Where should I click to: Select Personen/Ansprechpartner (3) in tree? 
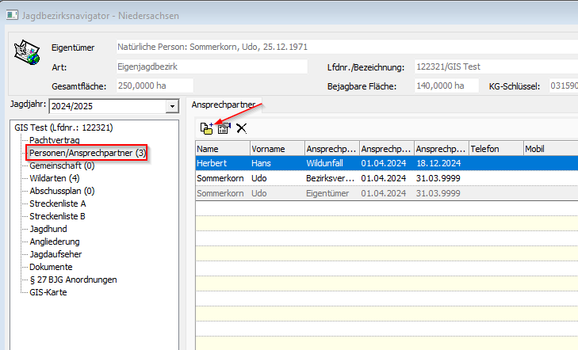pyautogui.click(x=87, y=152)
